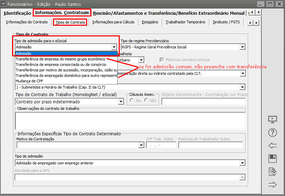The height and width of the screenshot is (196, 285).
Task: Go to previous record with left arrow icon
Action: [273, 146]
